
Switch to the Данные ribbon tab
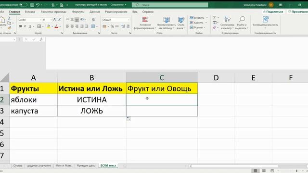(95, 12)
